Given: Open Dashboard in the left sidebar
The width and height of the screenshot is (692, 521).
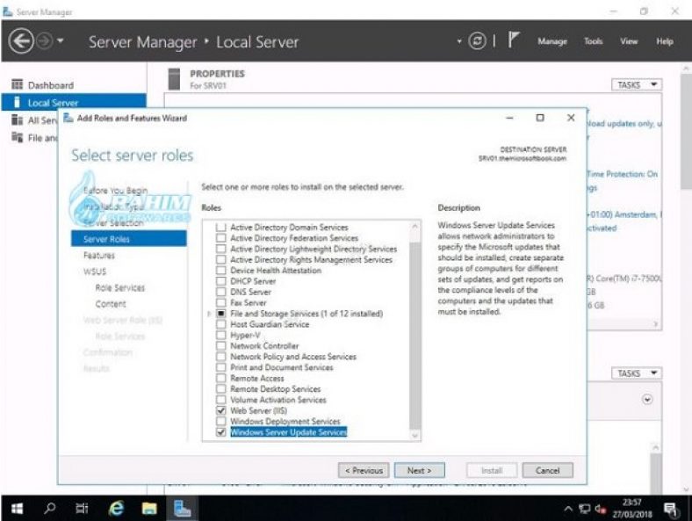Looking at the screenshot, I should tap(50, 84).
